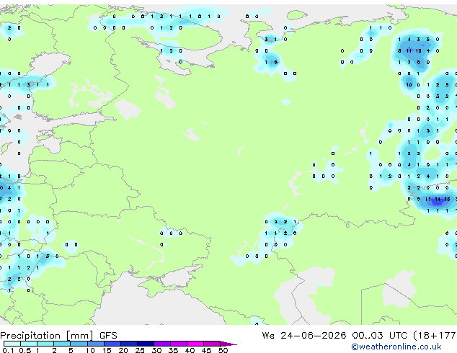Click the 'Precipitation [mm] GFS' title text

(58, 336)
